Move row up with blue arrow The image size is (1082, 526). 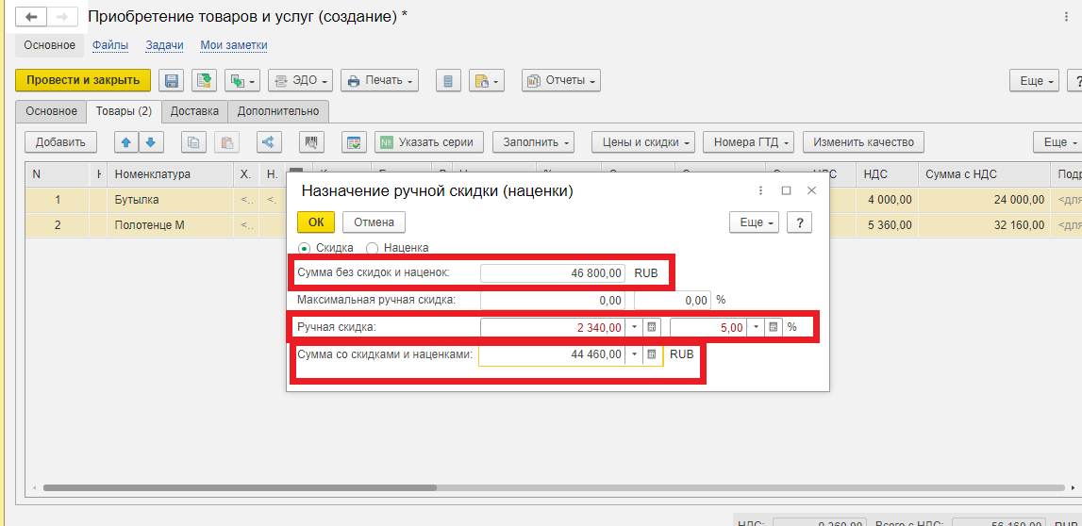[126, 142]
